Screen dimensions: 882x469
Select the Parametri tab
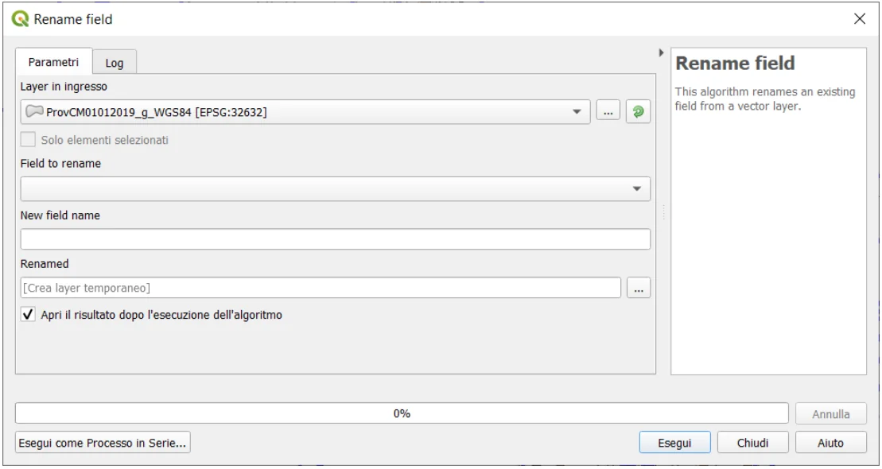(53, 62)
